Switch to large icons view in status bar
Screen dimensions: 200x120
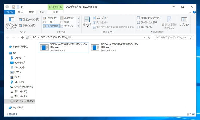coord(193,114)
